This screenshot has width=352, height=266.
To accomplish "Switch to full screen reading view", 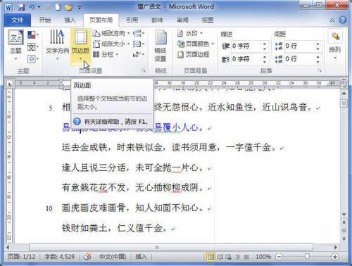I will coord(220,257).
